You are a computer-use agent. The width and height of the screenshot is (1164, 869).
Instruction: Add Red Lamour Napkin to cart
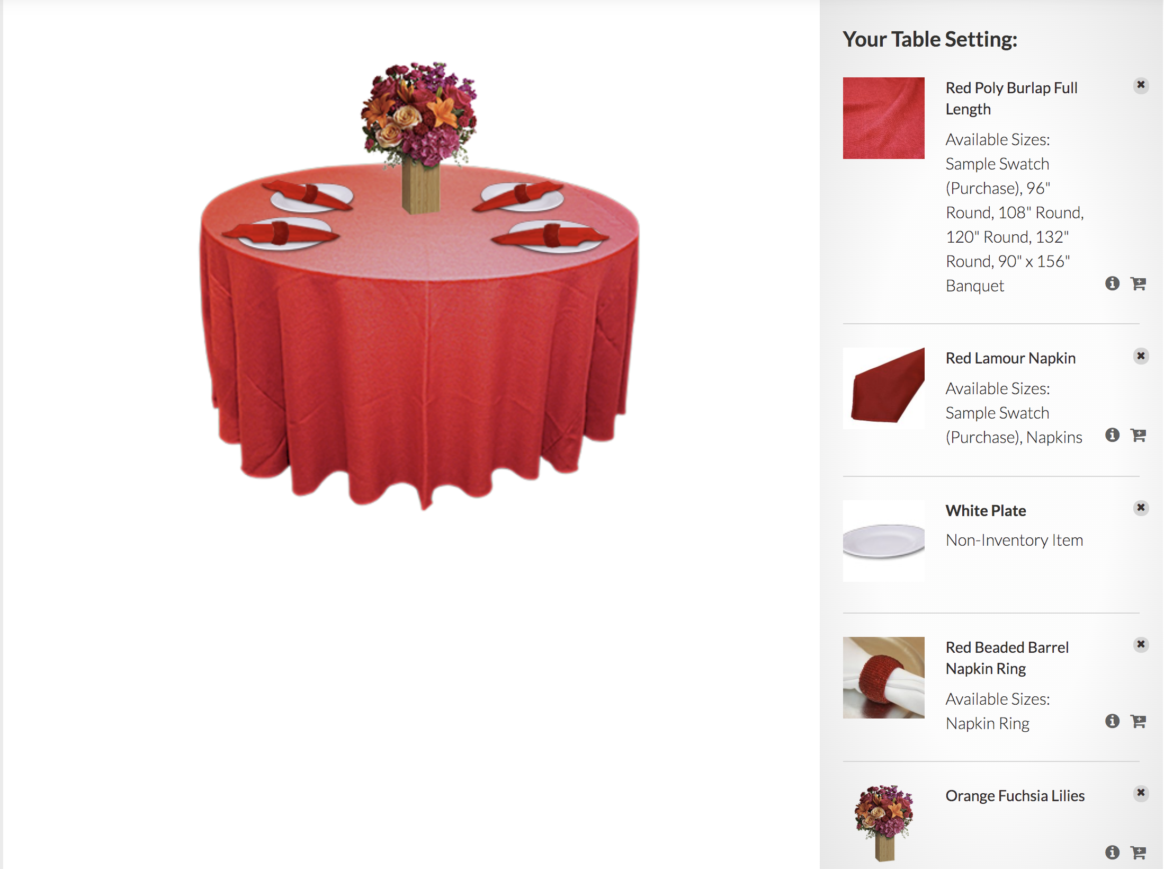point(1138,435)
